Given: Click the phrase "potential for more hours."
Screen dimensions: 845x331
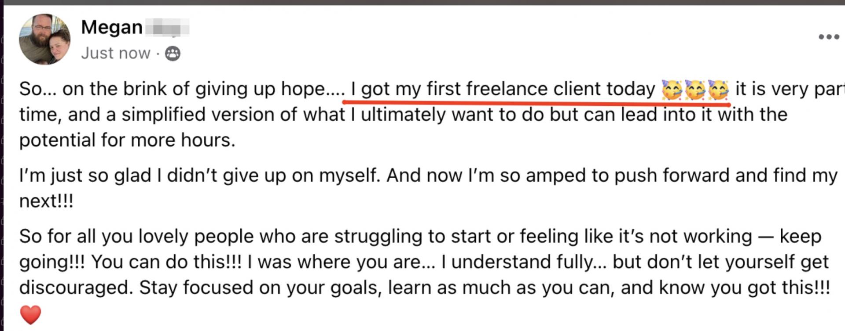Looking at the screenshot, I should pos(128,140).
